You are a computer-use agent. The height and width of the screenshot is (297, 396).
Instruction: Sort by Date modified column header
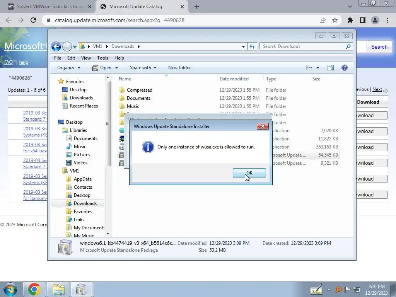coord(240,79)
